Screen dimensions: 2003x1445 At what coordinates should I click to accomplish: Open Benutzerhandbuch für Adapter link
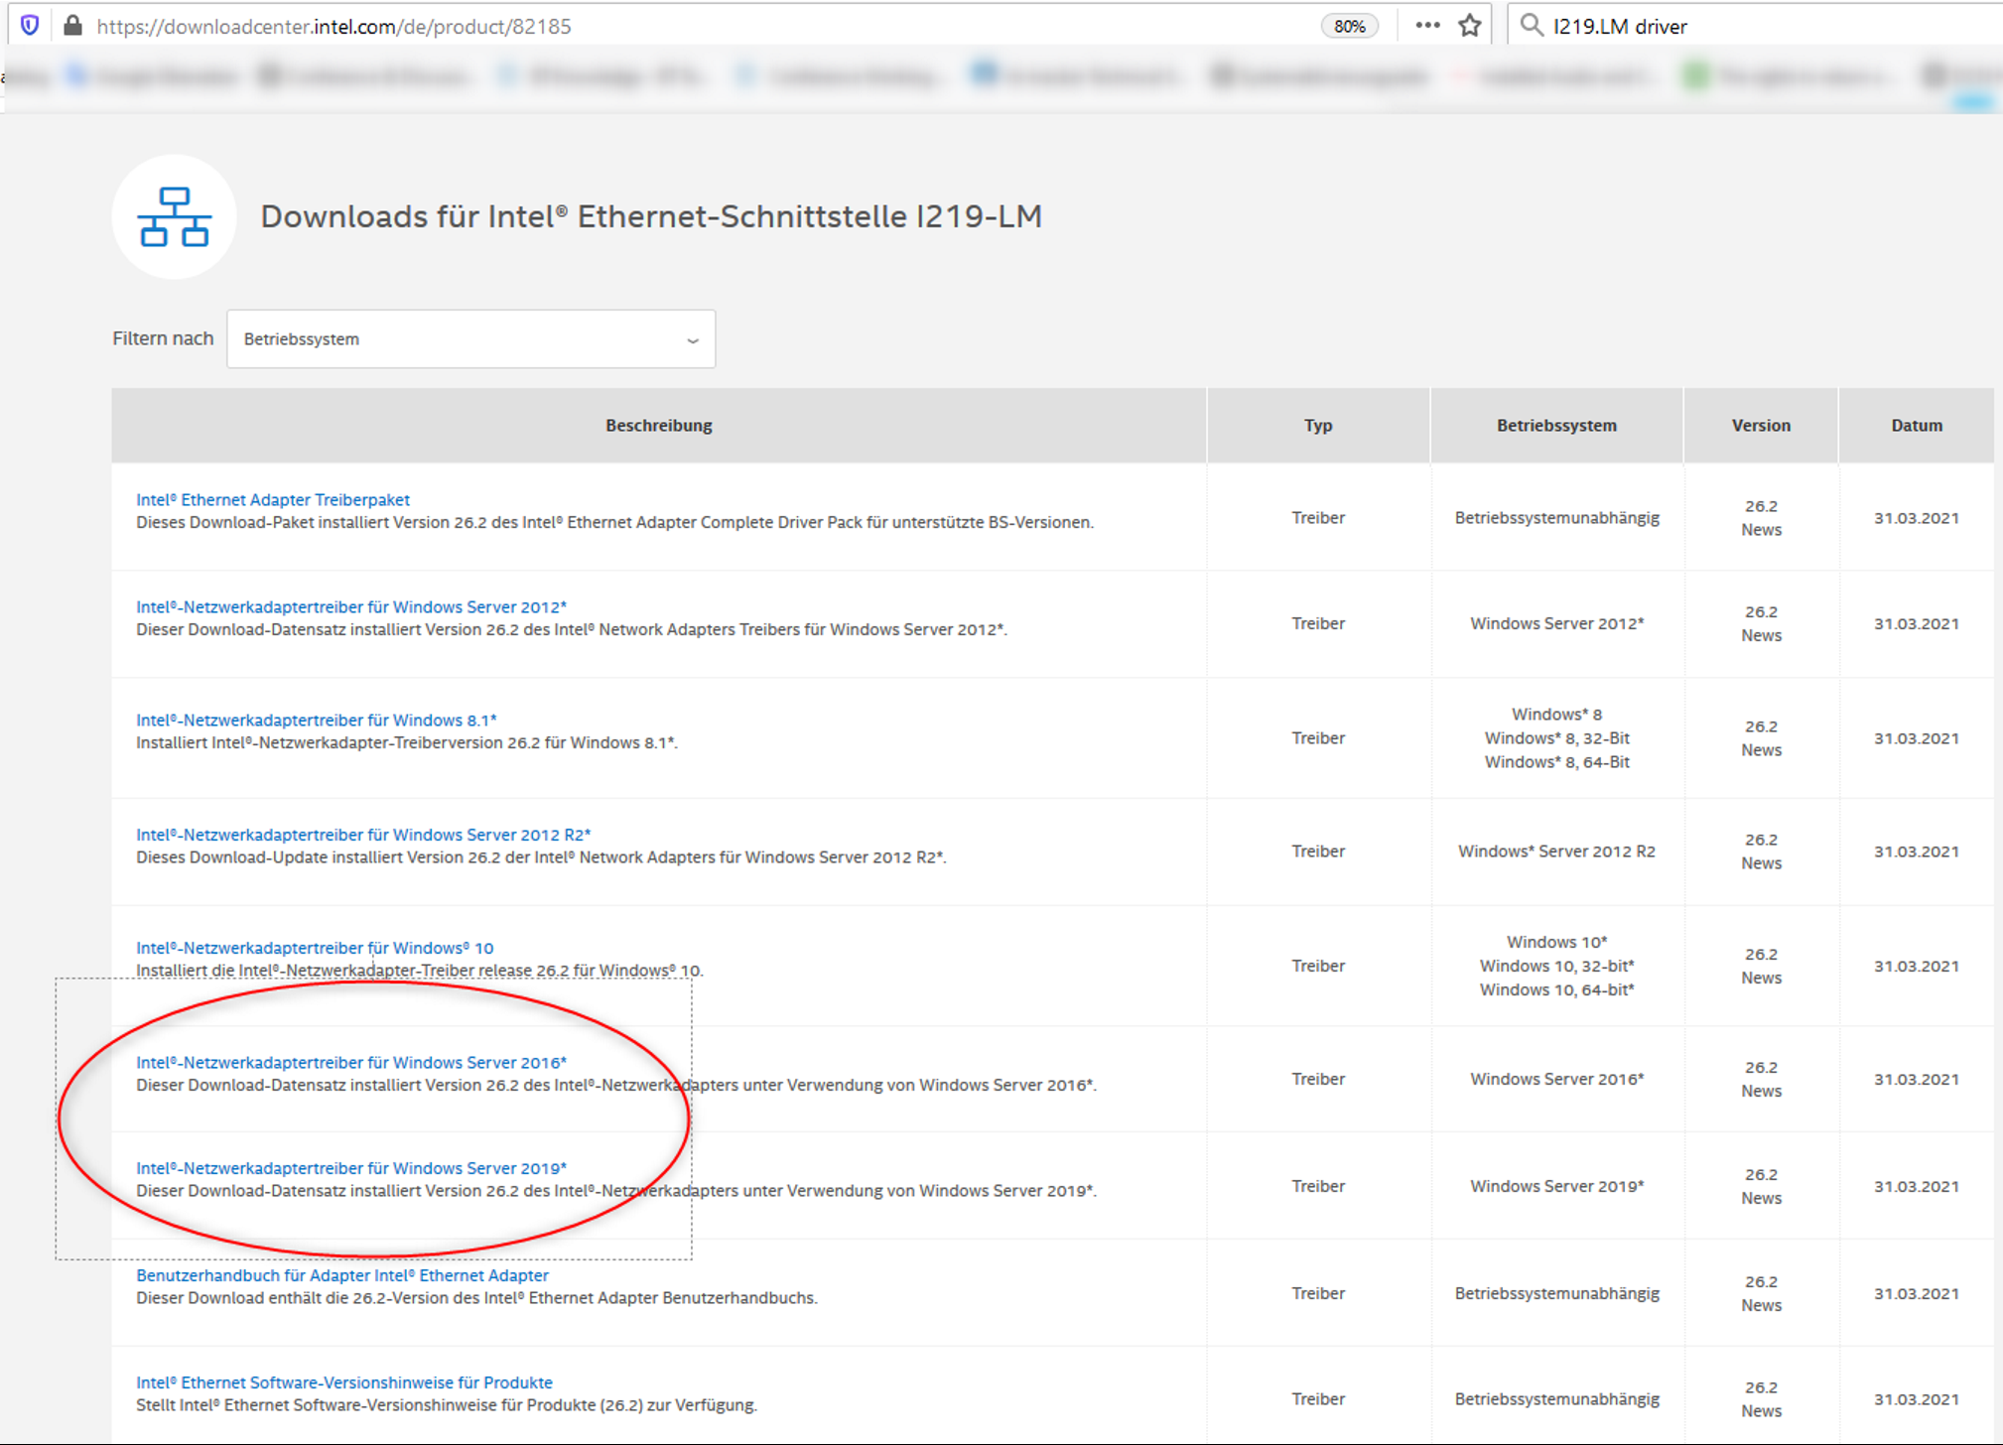point(342,1276)
